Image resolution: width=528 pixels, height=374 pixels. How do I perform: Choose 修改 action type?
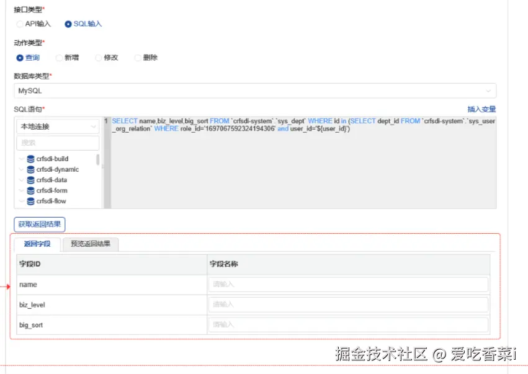pos(98,58)
